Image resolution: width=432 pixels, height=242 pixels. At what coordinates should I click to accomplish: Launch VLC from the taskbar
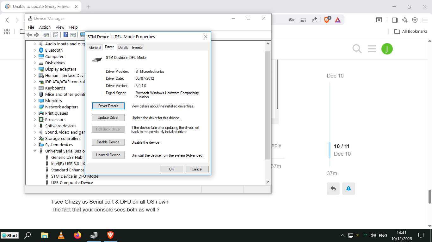tap(61, 235)
